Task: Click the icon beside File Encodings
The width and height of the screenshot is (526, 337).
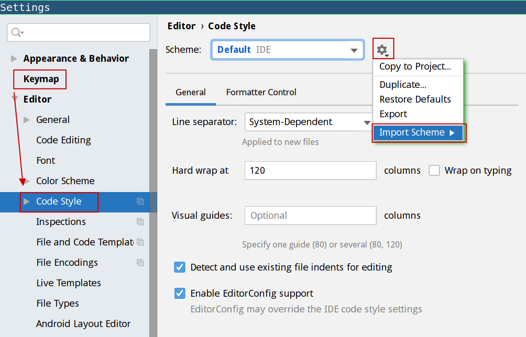Action: [x=140, y=263]
